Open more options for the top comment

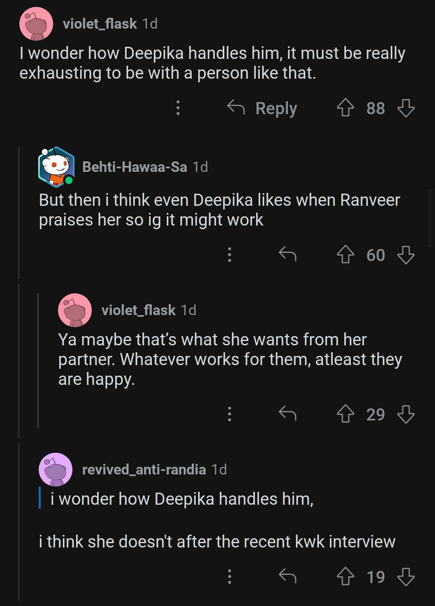click(178, 108)
